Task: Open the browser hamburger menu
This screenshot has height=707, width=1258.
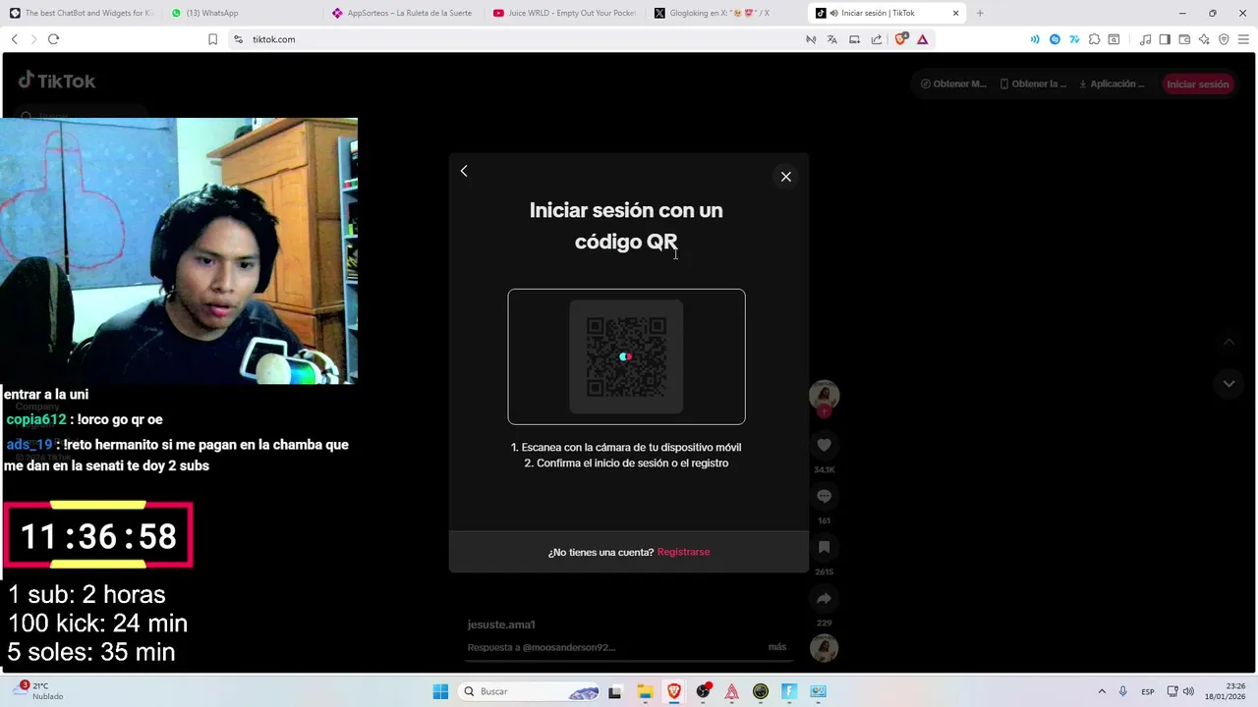Action: pos(1243,39)
